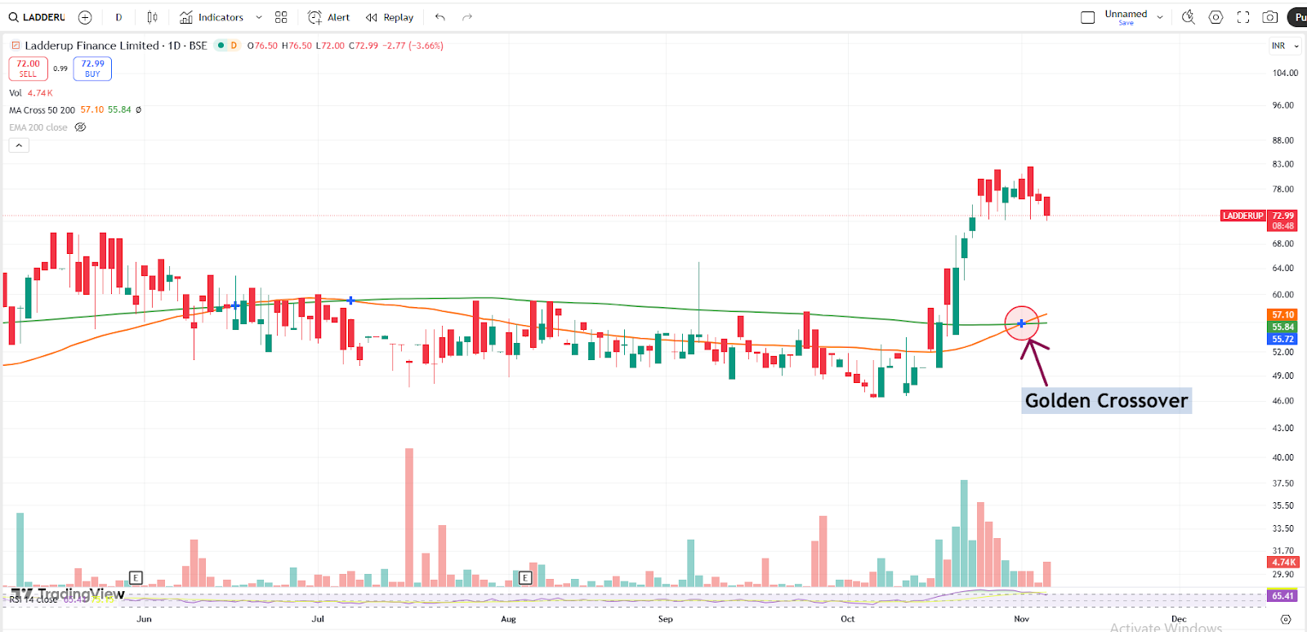Show the hidden EMA 200 indicator
Image resolution: width=1307 pixels, height=632 pixels.
coord(80,127)
